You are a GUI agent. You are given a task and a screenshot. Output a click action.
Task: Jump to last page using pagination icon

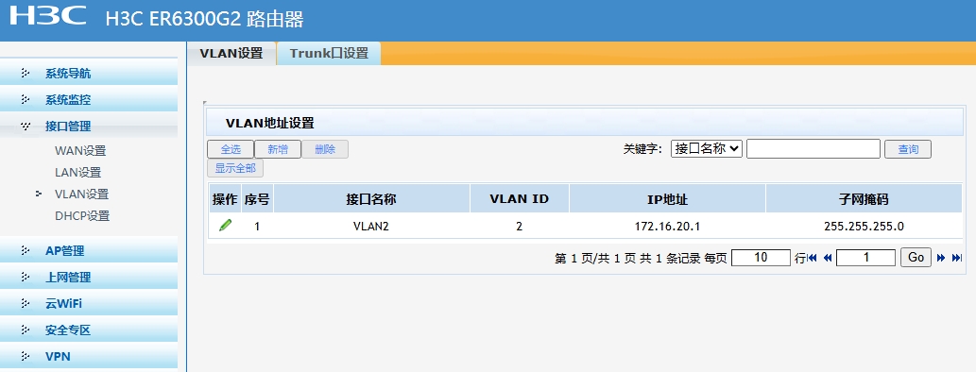[957, 258]
